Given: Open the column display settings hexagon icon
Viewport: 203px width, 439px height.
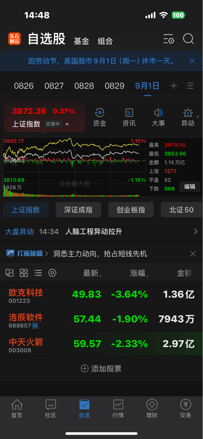Looking at the screenshot, I should click(52, 273).
